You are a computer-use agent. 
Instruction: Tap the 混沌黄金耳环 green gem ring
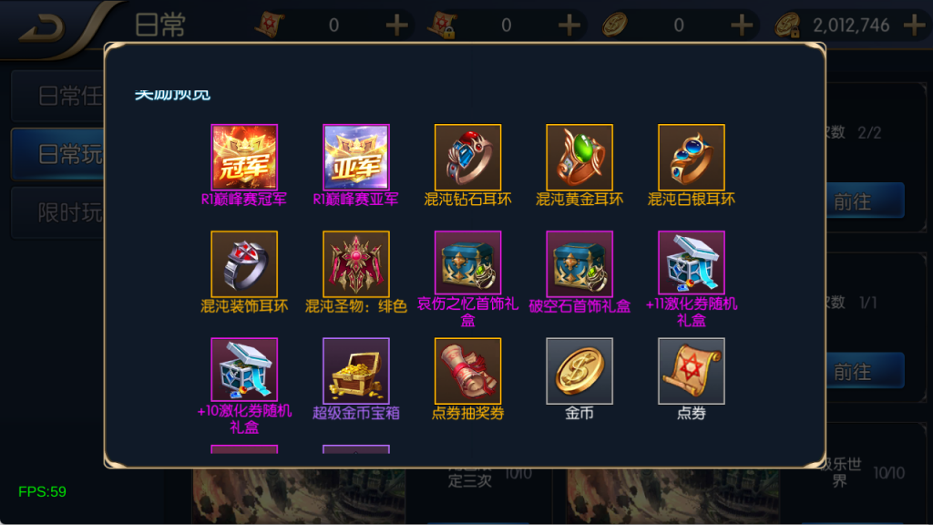pos(579,157)
